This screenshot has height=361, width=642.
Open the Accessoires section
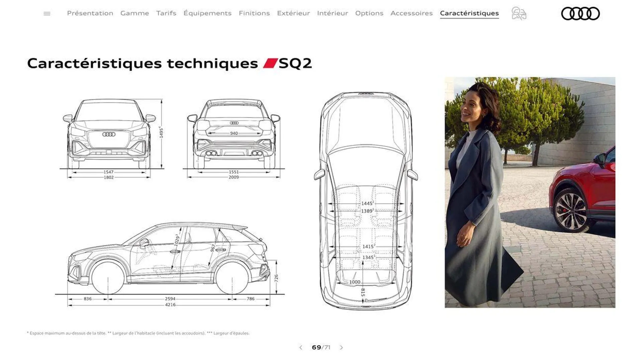pos(411,13)
